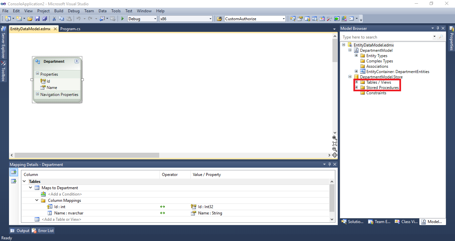Open the Debug menu
Screen dimensions: 455x241
74,11
